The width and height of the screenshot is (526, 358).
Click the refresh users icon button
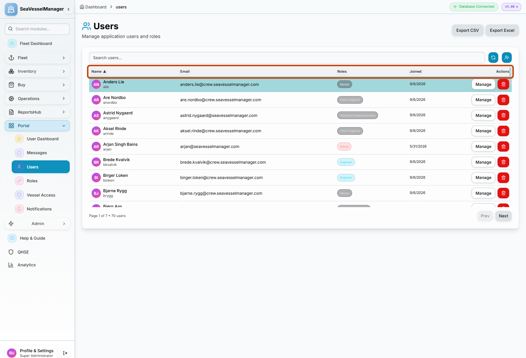point(493,57)
